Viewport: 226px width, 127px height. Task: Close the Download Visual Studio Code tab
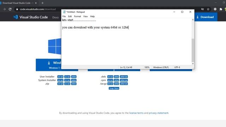[x=36, y=3]
